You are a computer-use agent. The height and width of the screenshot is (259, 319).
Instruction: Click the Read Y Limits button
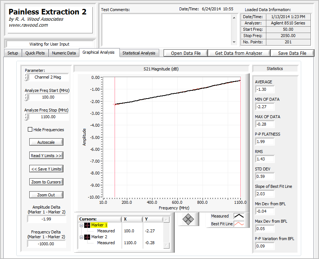[46, 156]
